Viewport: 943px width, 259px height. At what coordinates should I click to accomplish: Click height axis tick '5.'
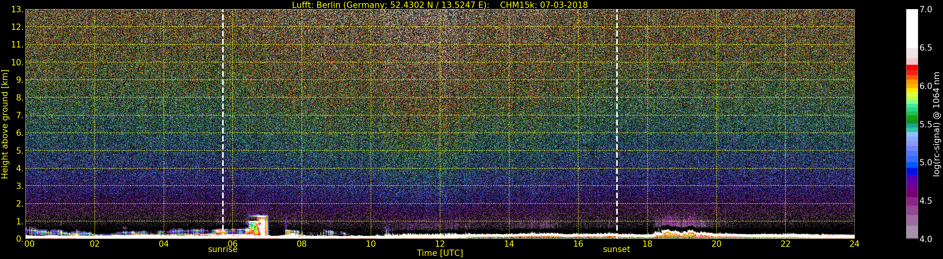[20, 151]
